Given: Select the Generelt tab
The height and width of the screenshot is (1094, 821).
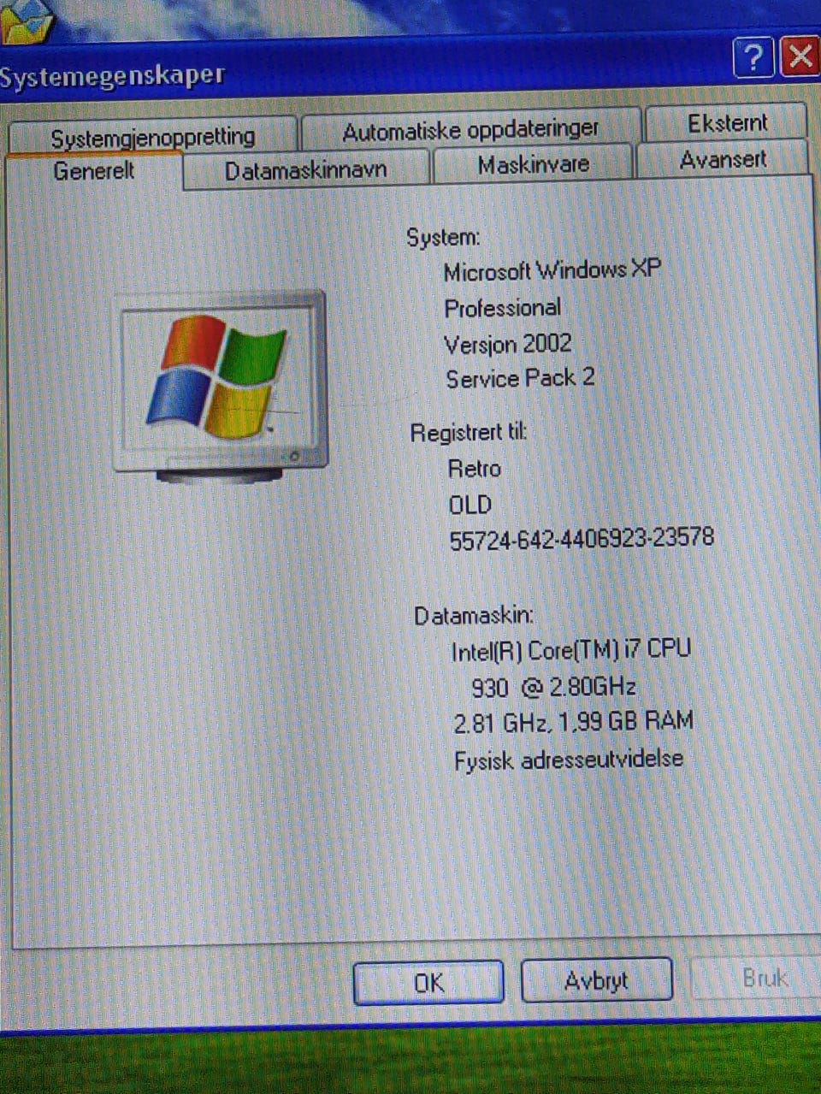Looking at the screenshot, I should click(x=94, y=170).
